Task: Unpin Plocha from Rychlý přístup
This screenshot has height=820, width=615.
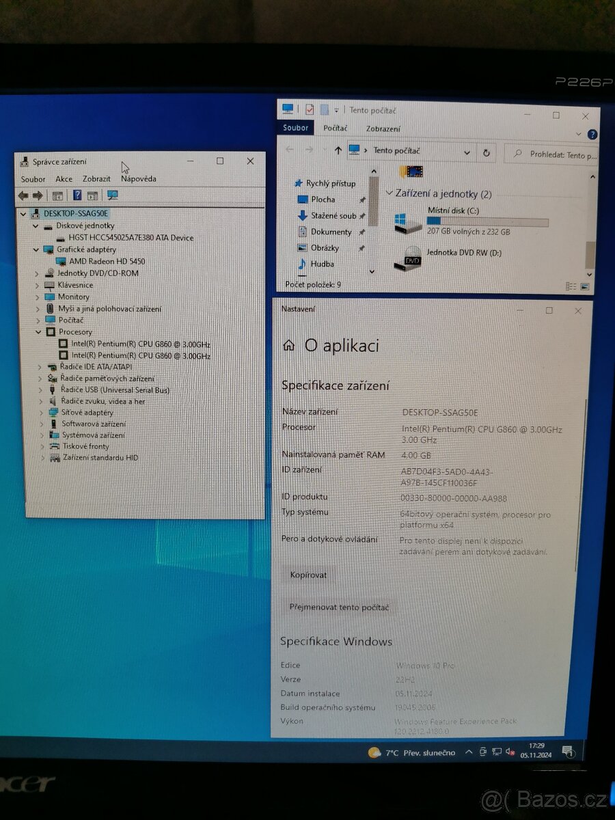Action: point(361,200)
